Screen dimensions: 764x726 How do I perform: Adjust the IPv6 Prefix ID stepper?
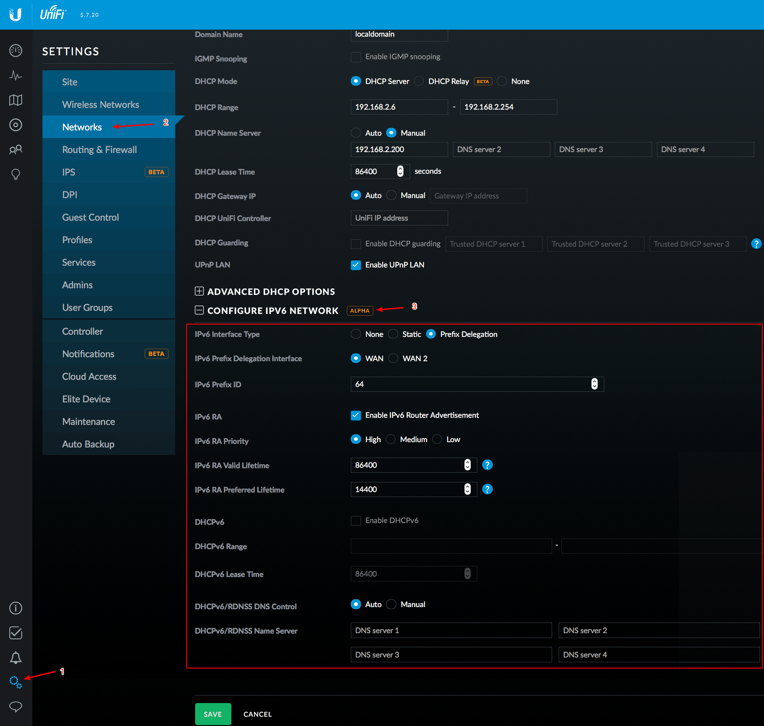[x=595, y=384]
